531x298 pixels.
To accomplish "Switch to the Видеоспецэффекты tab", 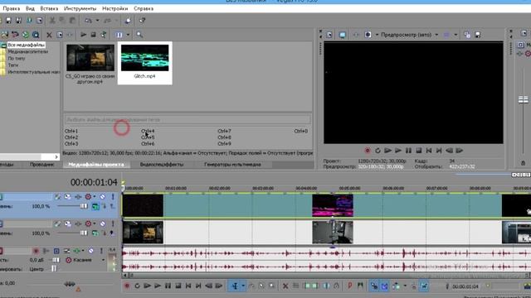I will [162, 165].
